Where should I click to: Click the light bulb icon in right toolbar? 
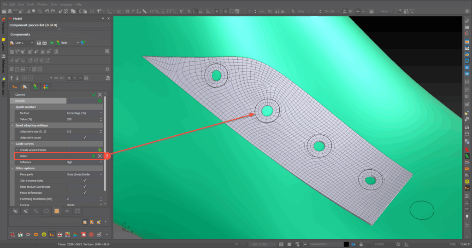click(466, 216)
